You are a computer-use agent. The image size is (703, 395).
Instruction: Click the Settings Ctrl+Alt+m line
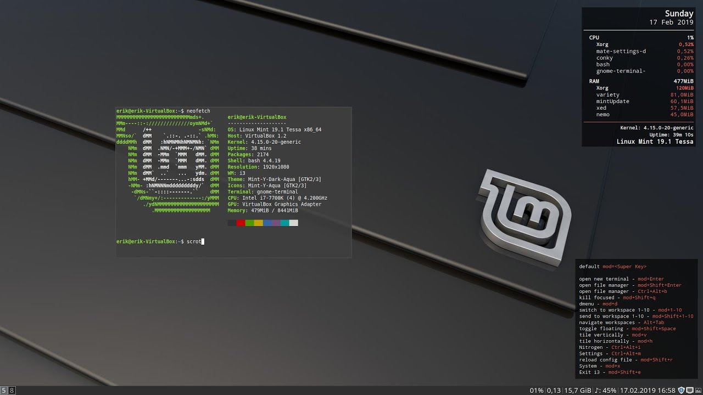click(610, 354)
